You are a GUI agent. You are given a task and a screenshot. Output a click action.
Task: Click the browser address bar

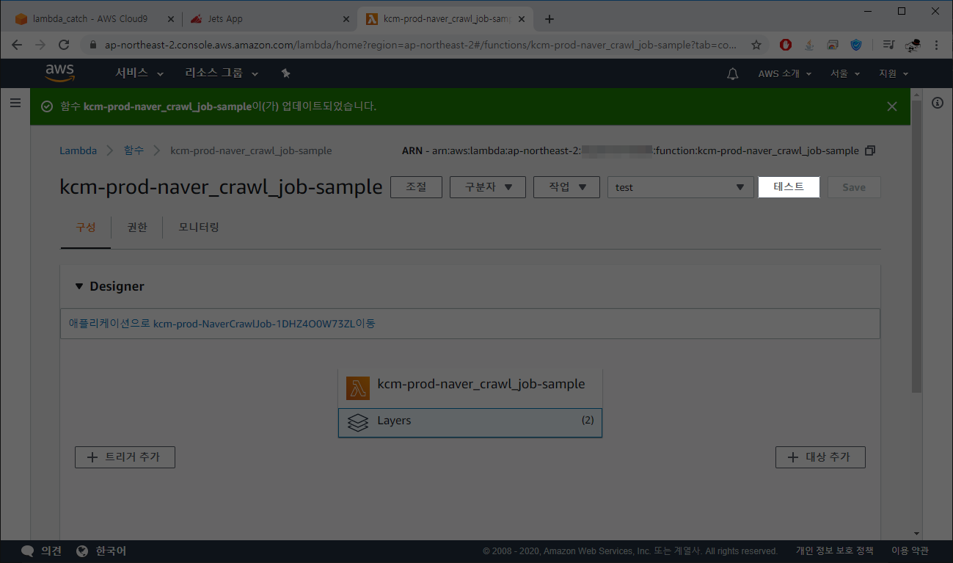(x=422, y=45)
